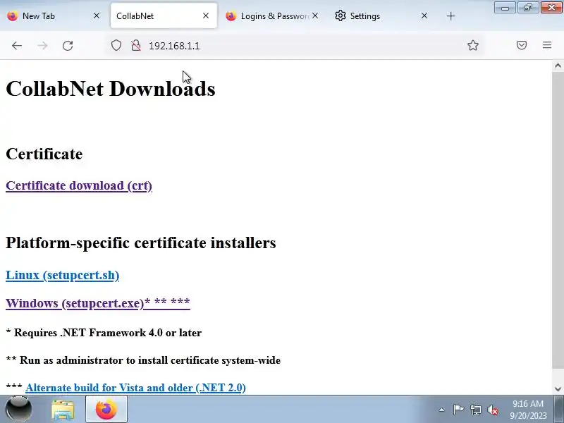Close the Logins & Passwords tab

click(x=315, y=16)
